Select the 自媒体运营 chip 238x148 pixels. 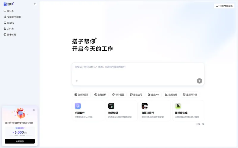pyautogui.click(x=82, y=94)
